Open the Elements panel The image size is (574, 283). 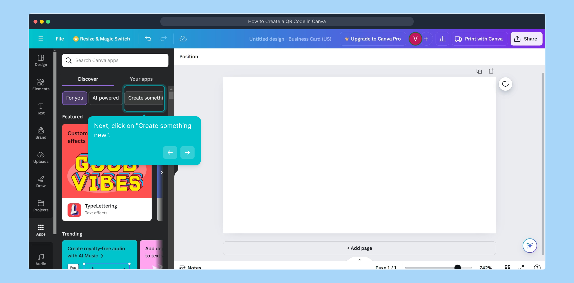41,84
